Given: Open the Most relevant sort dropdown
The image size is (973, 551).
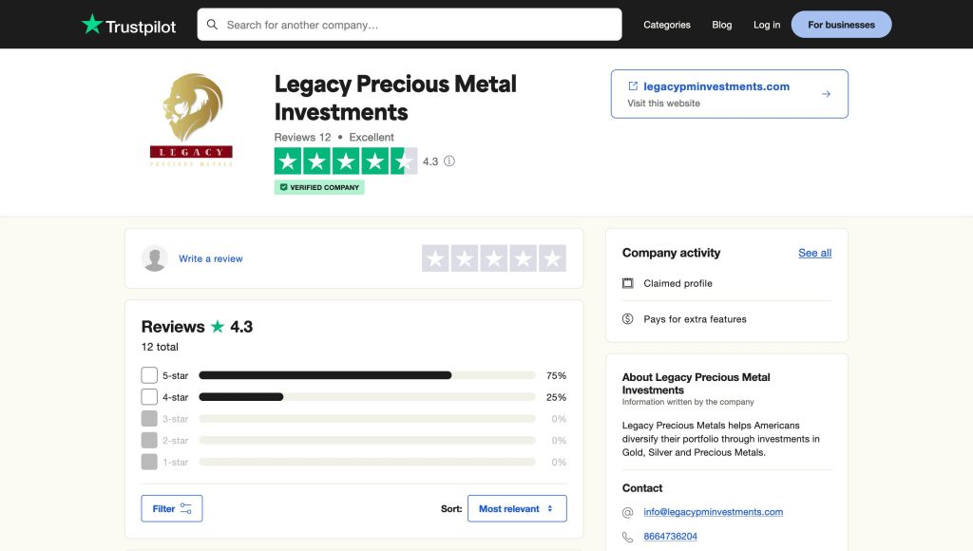Looking at the screenshot, I should (x=517, y=509).
